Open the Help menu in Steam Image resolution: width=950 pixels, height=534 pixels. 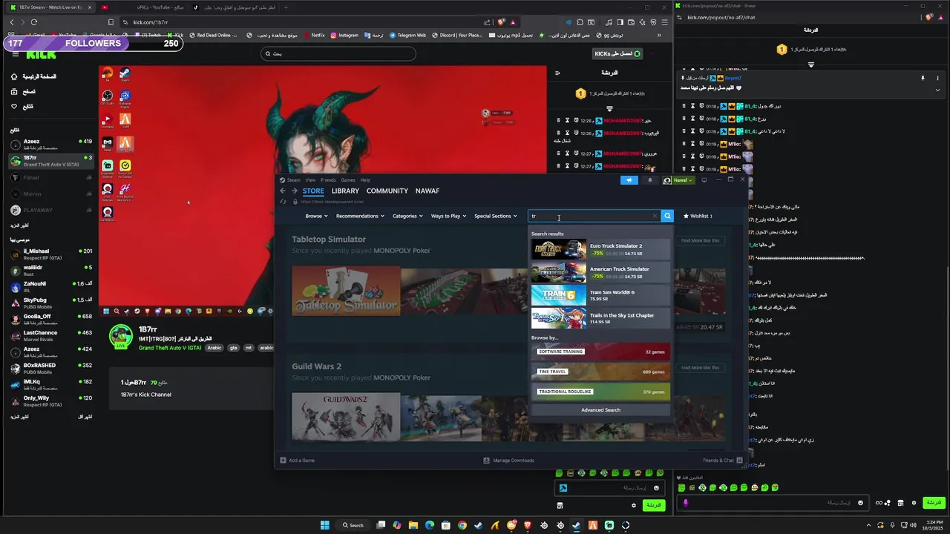pos(365,180)
